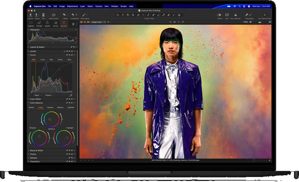Select the Red curve channel tab
The image size is (299, 182).
tap(51, 60)
